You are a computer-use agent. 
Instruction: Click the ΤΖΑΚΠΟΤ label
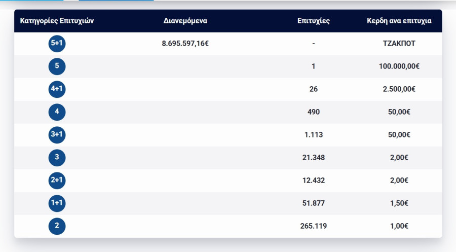click(x=399, y=44)
